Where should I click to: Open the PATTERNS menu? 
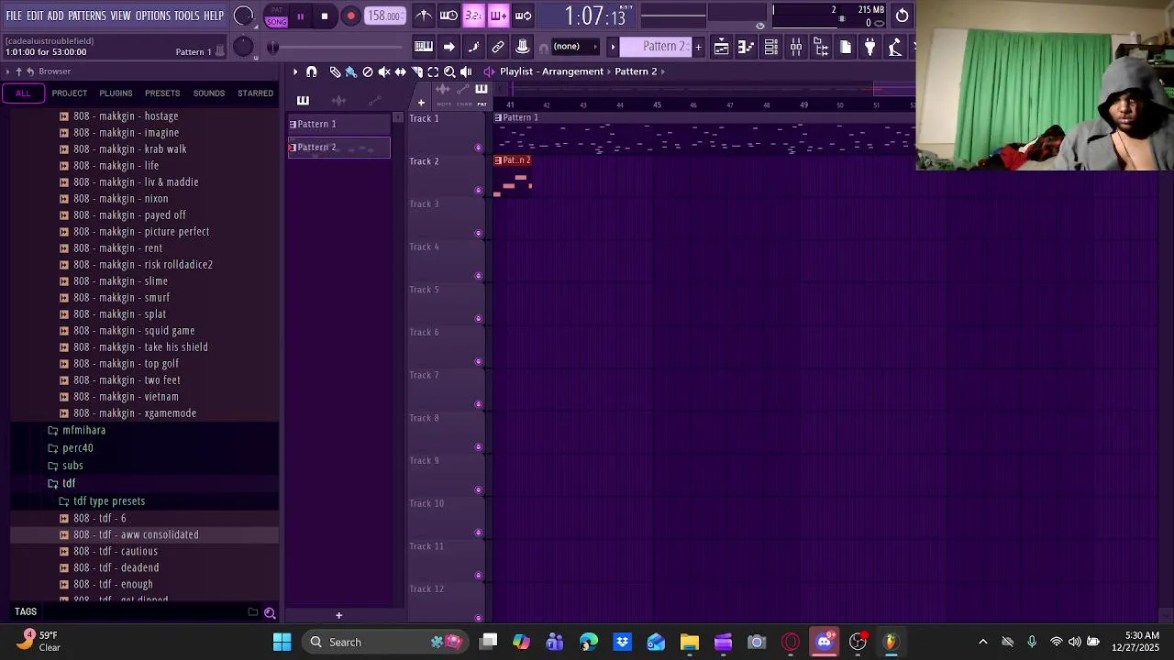click(x=87, y=16)
